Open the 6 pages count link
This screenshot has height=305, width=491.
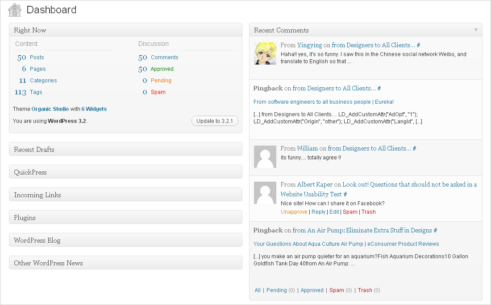point(24,69)
